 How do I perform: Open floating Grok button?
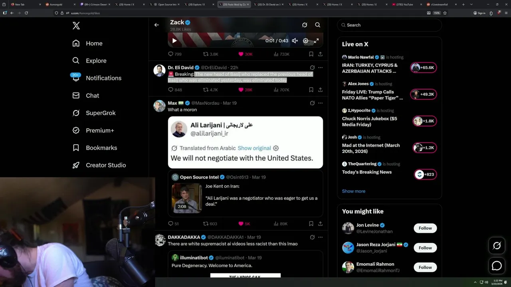[497, 246]
